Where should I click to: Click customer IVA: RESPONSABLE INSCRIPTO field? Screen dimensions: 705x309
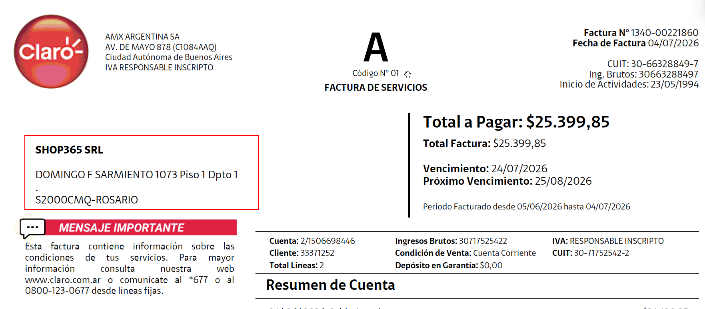pyautogui.click(x=608, y=241)
